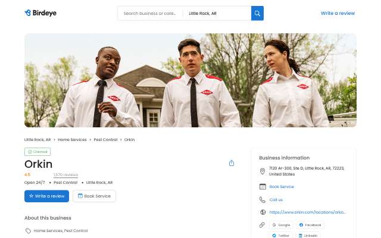Go to Home Services breadcrumb
The image size is (381, 238).
point(72,140)
